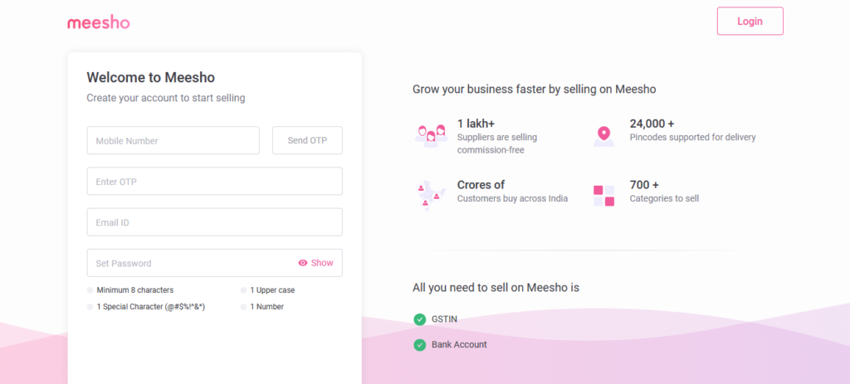Click into the Enter OTP field
This screenshot has width=850, height=384.
(x=214, y=181)
